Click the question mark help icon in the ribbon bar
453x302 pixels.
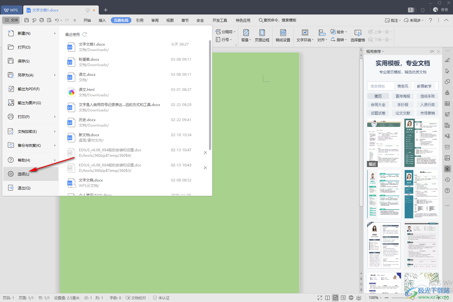(430, 20)
